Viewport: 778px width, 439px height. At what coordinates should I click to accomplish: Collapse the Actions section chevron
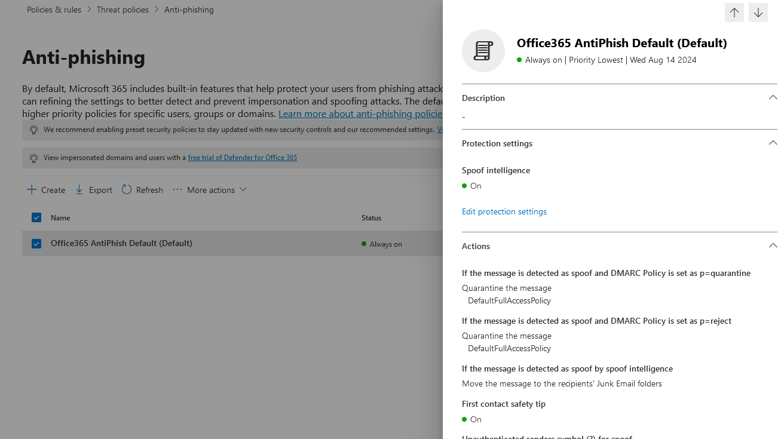click(772, 245)
